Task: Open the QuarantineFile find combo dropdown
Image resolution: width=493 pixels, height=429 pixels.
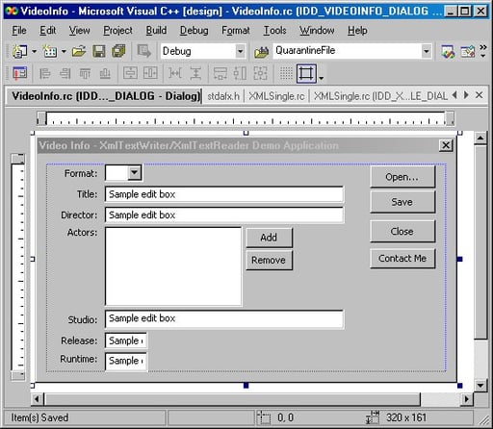Action: tap(426, 51)
